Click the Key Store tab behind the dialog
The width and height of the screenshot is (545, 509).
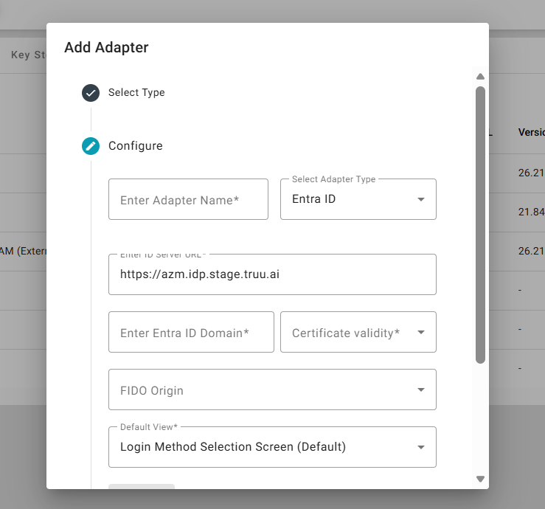(29, 55)
